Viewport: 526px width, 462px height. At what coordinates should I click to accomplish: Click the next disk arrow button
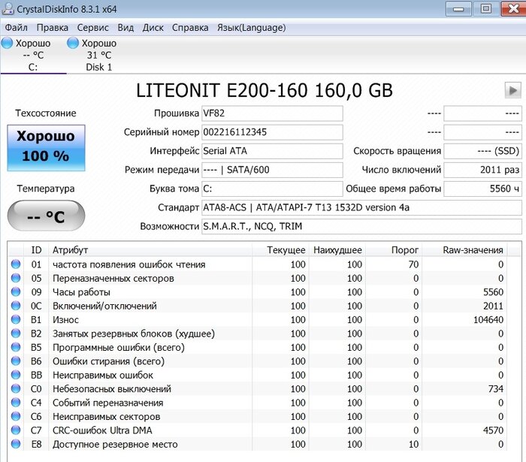(513, 90)
